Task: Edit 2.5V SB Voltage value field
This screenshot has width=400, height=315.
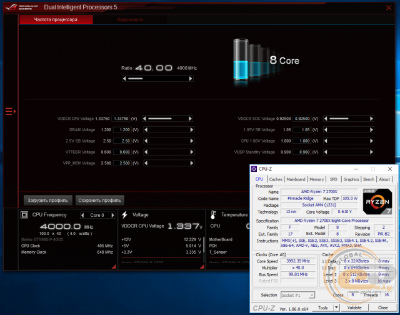Action: click(x=122, y=141)
